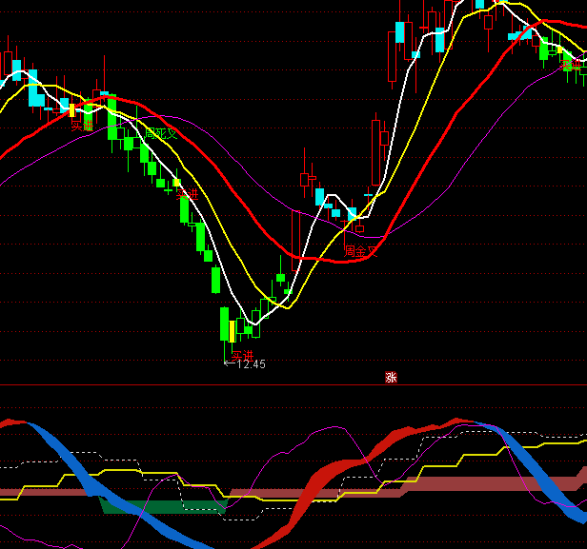The image size is (587, 549).
Task: Click the leftmost 买进 buy signal label
Action: tap(82, 124)
